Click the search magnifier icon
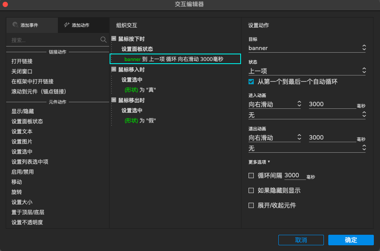 (x=103, y=39)
